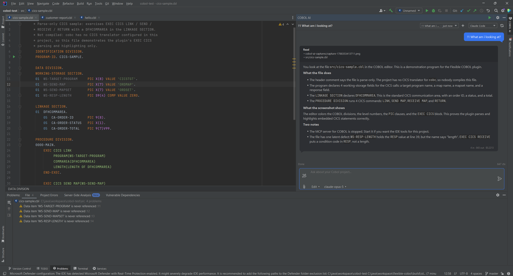Viewport: 513px width, 276px height.
Task: Run the Unnamed configuration from the main toolbar
Action: [427, 11]
